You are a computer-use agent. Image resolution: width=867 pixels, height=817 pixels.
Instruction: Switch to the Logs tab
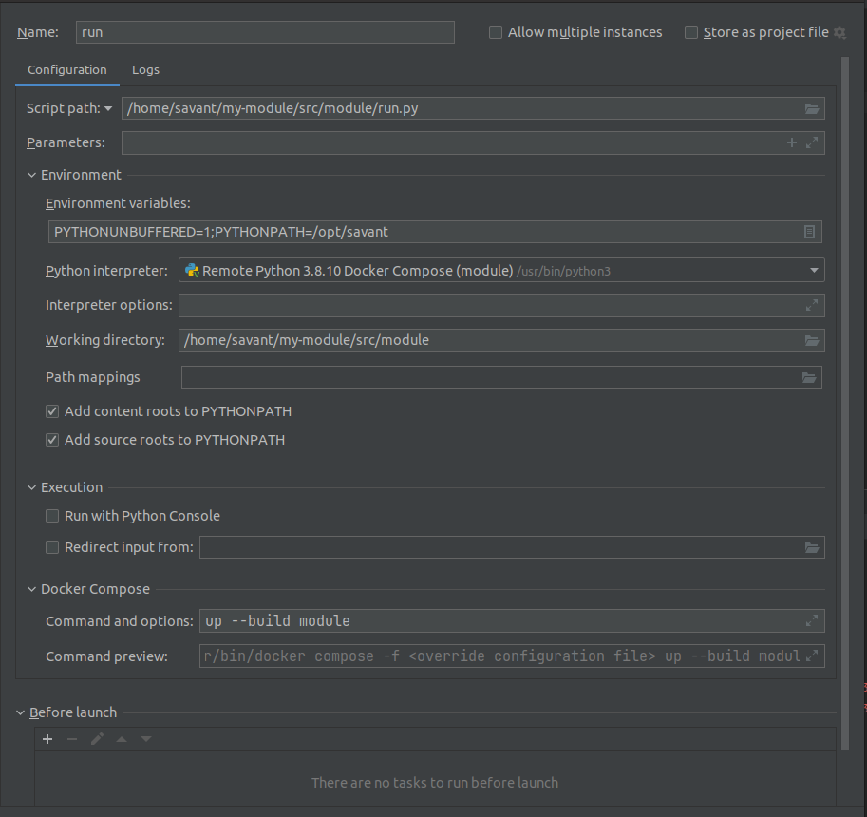145,69
